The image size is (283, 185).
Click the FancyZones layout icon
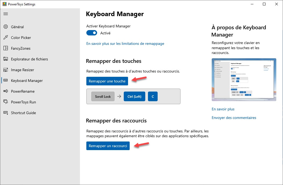6,48
